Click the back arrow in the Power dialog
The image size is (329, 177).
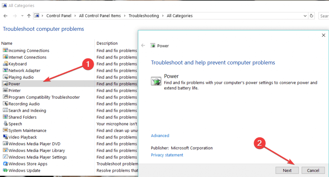(x=143, y=45)
